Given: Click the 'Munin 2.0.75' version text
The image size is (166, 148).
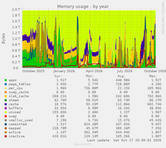Looking at the screenshot, I should point(83,144).
